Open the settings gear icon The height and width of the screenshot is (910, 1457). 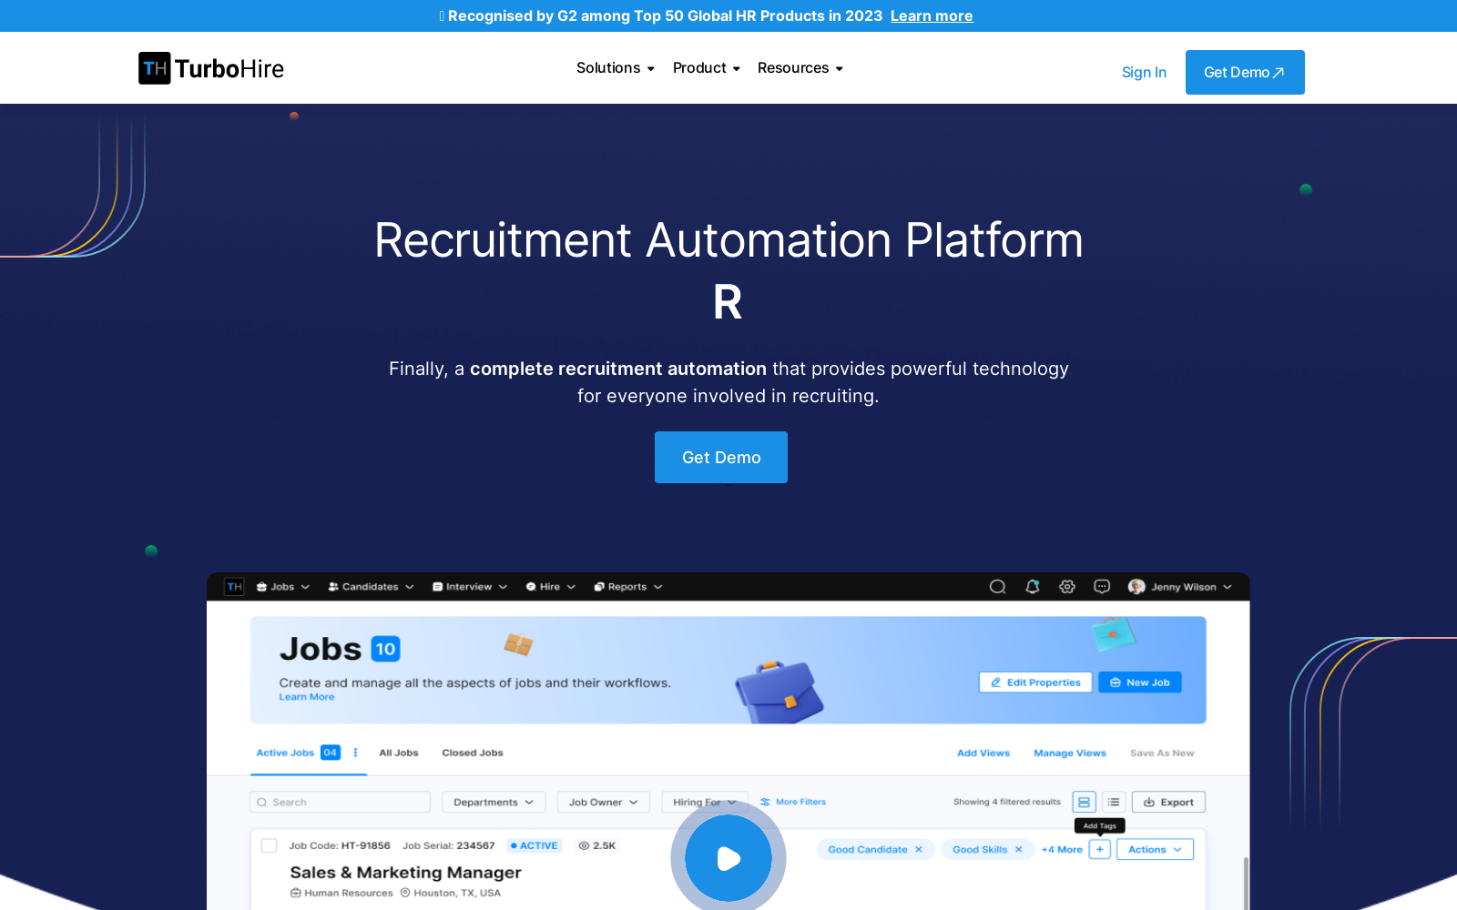pos(1067,587)
